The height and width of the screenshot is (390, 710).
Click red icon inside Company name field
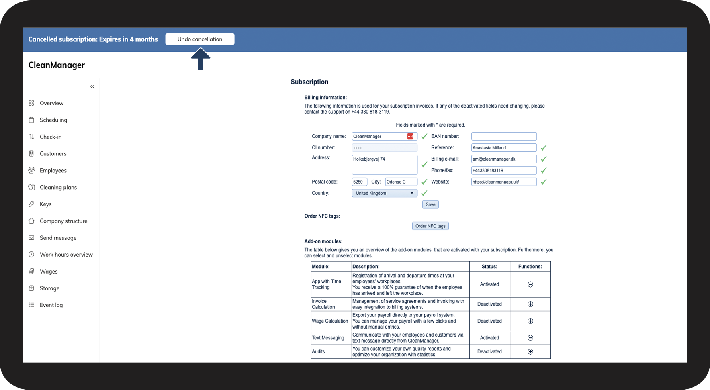pyautogui.click(x=410, y=137)
